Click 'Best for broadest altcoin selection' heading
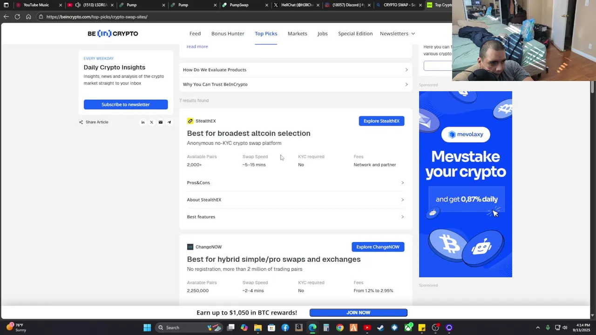 (249, 134)
